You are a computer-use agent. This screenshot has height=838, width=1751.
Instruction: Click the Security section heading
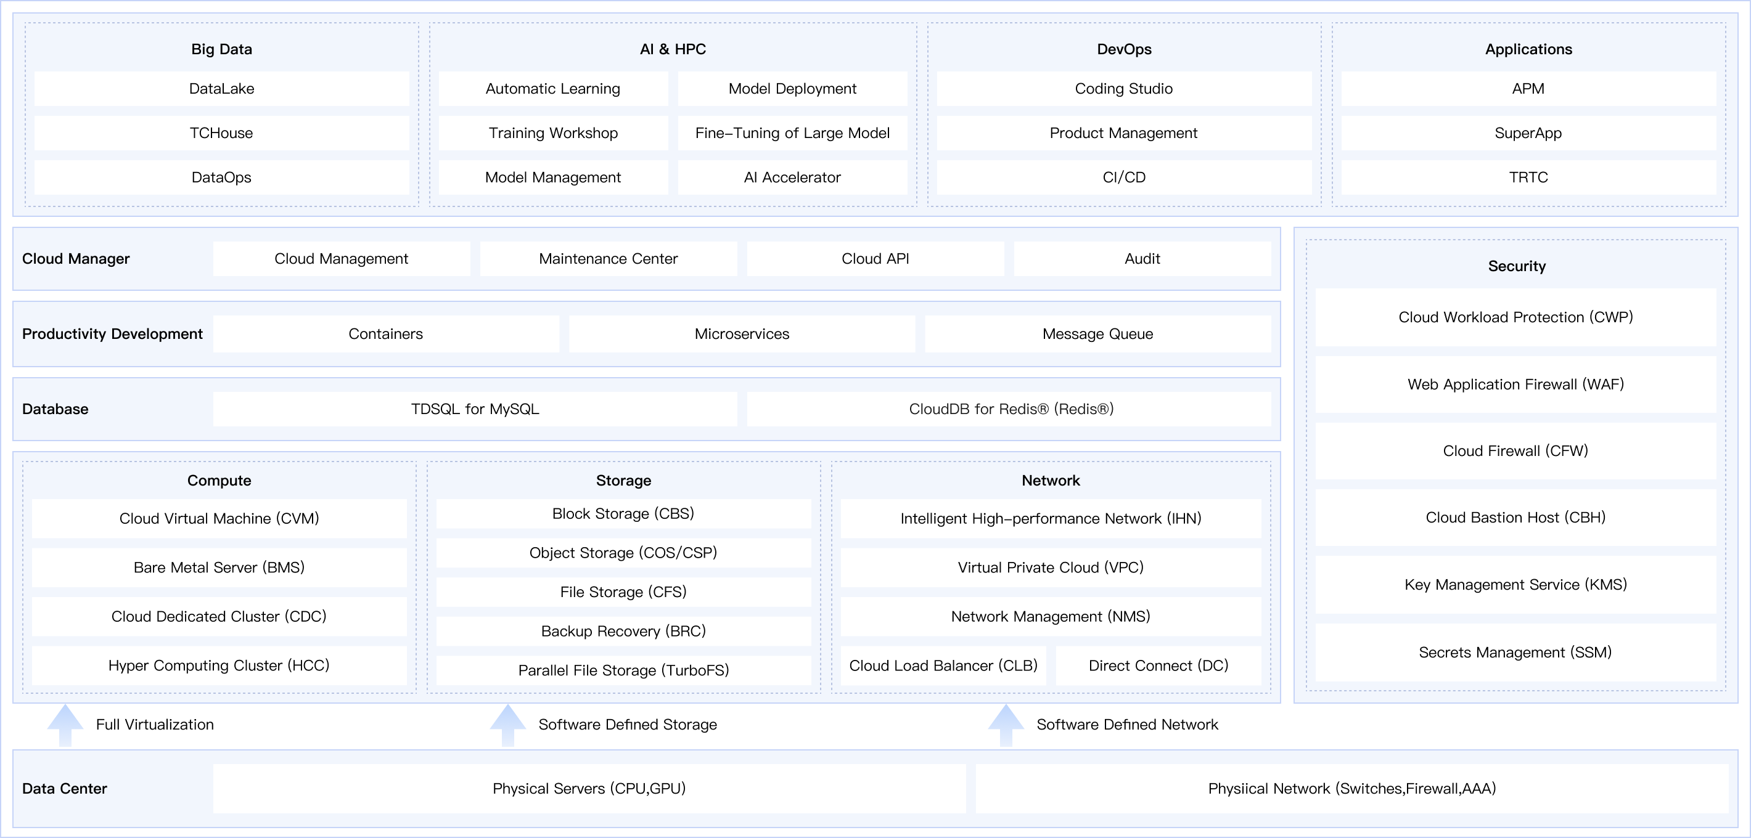click(1517, 266)
